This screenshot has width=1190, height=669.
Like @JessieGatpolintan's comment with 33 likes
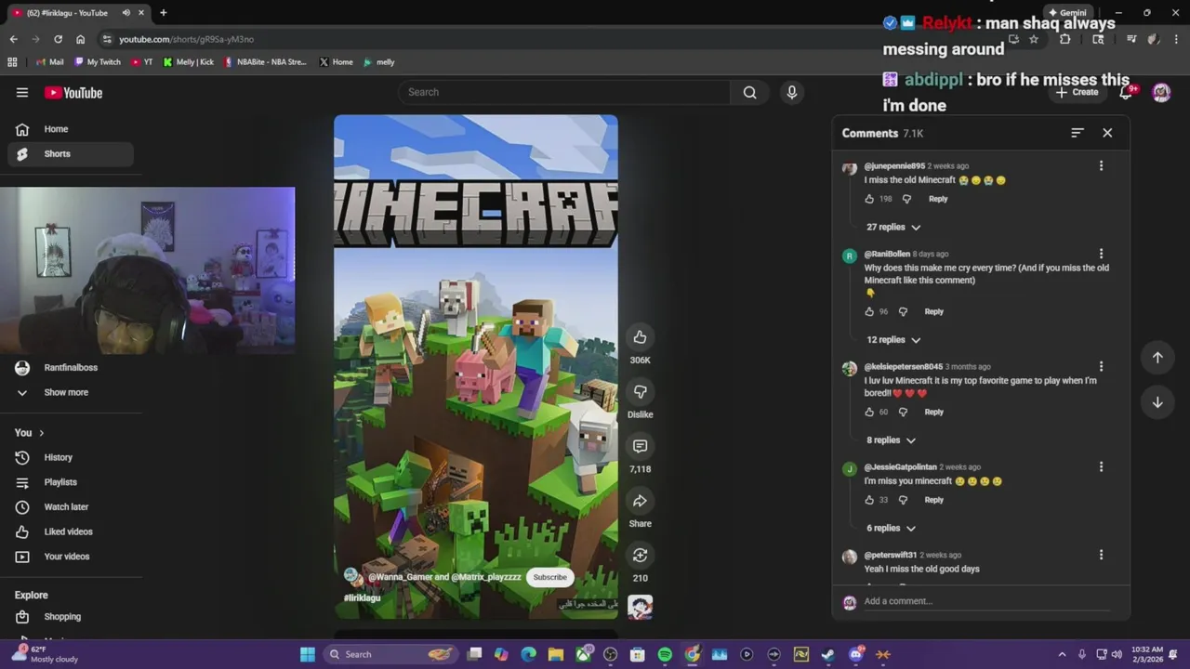pyautogui.click(x=869, y=500)
